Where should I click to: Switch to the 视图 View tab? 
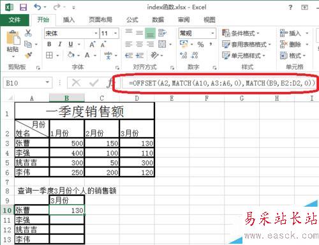coord(209,20)
